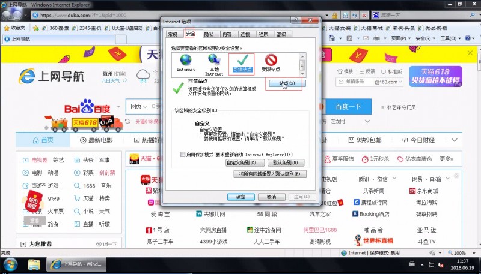Open Windows Explorer from taskbar
Image resolution: width=481 pixels, height=274 pixels.
click(x=34, y=264)
